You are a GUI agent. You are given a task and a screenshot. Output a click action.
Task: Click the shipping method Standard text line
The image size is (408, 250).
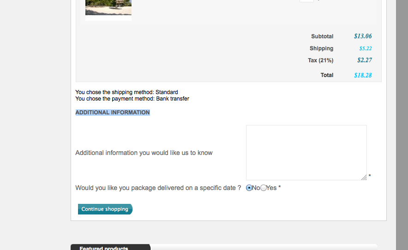coord(126,92)
